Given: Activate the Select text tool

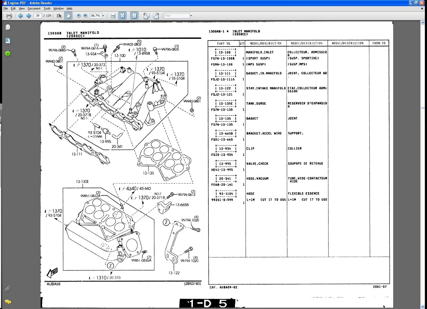Looking at the screenshot, I should click(59, 16).
